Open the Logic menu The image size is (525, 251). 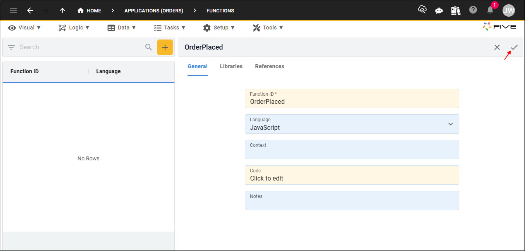pyautogui.click(x=74, y=28)
